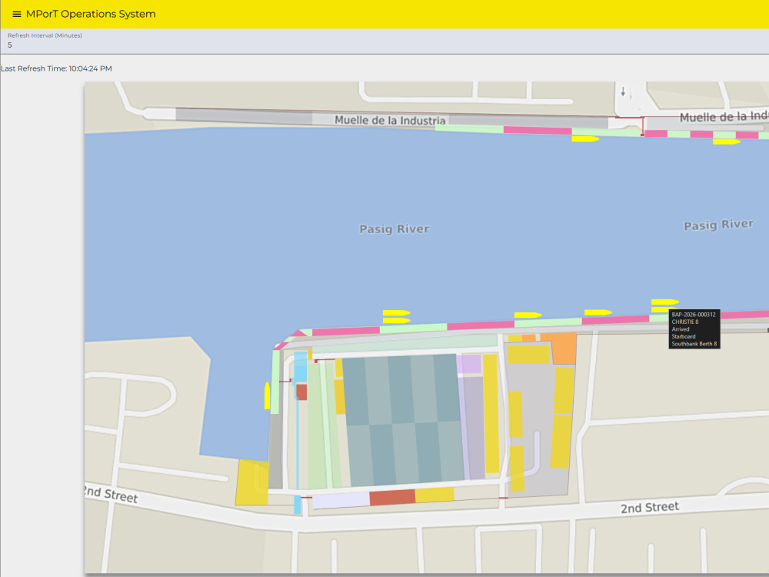Select the Last Refresh Time text

[x=56, y=68]
